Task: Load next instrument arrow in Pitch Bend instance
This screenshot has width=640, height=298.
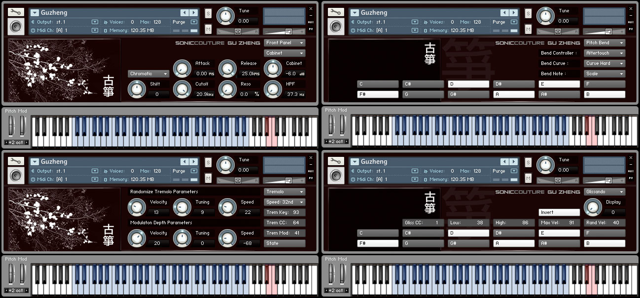Action: [x=514, y=12]
